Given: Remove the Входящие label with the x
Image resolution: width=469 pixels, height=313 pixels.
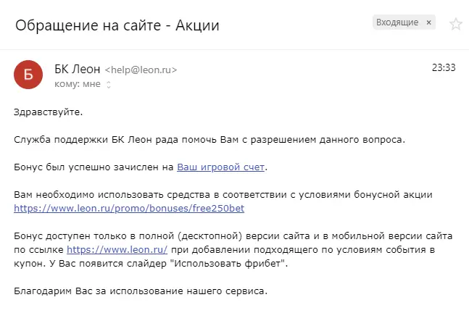Looking at the screenshot, I should (x=428, y=22).
